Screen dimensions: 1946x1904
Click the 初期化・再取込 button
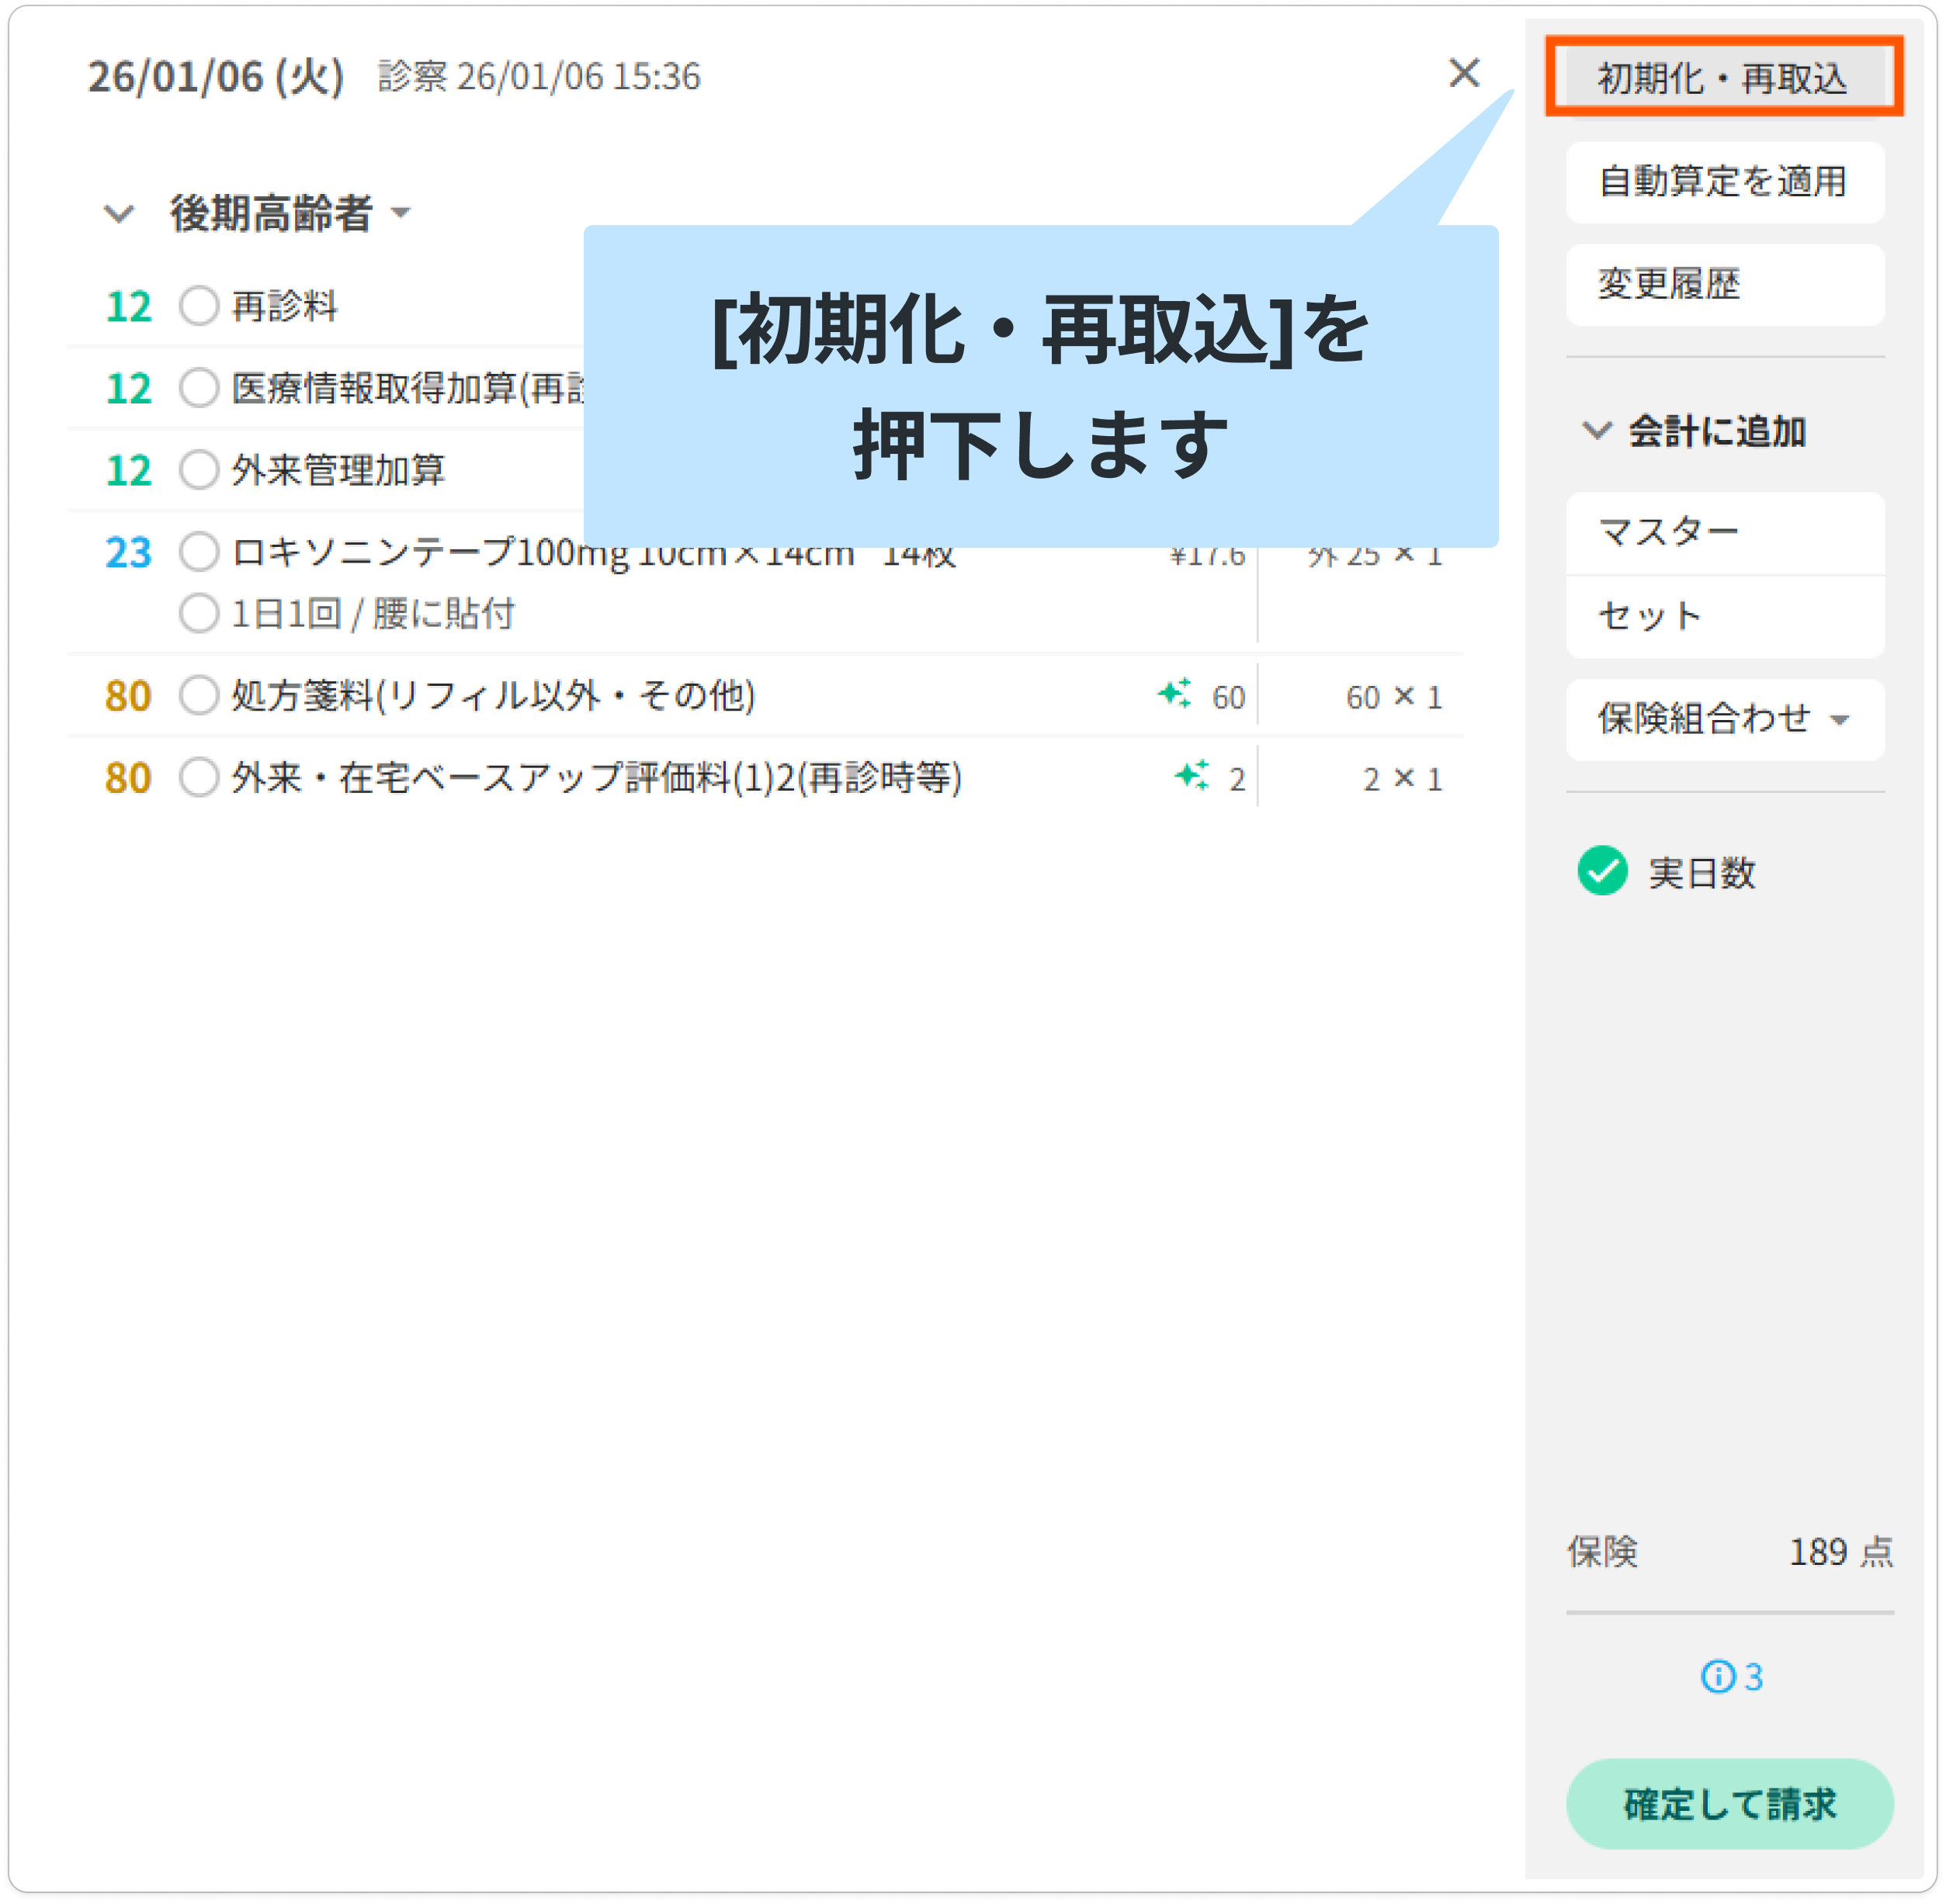pyautogui.click(x=1723, y=78)
